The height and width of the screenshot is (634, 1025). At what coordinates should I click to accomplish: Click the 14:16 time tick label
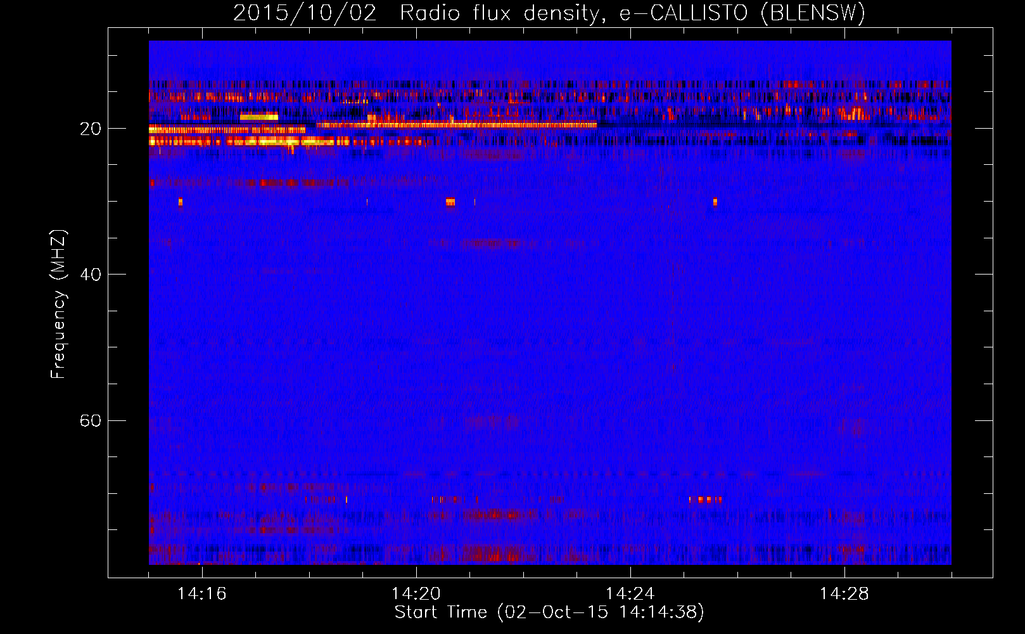tap(201, 594)
